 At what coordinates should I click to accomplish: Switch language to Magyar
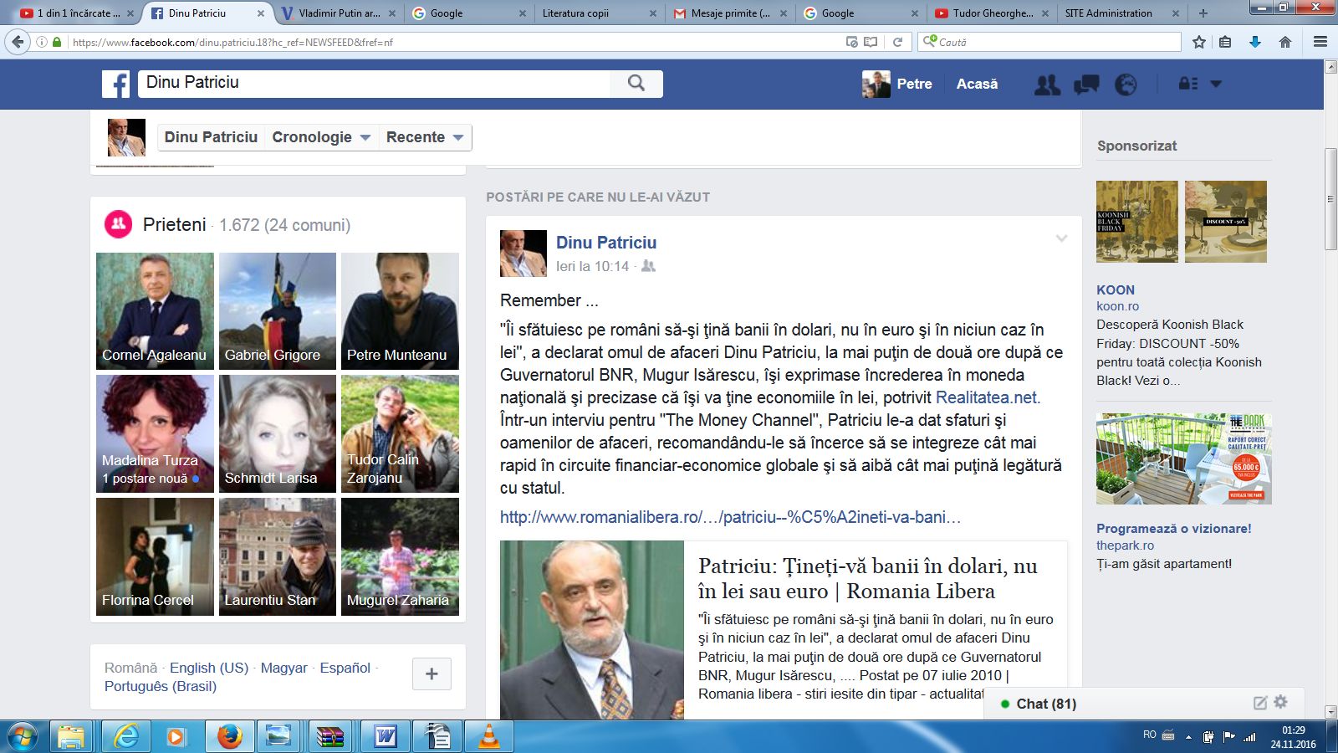[x=284, y=668]
